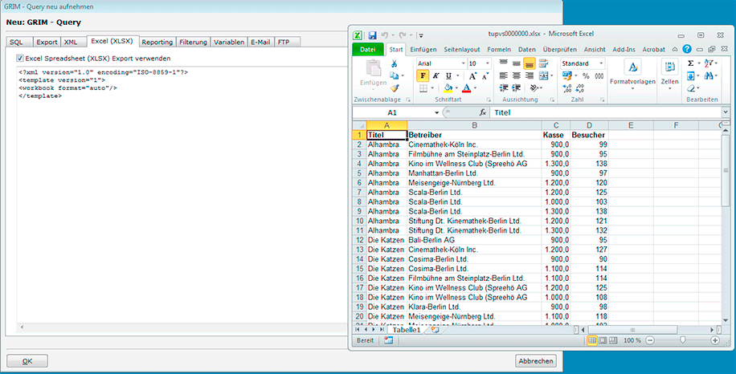Click the zoom slider handle
Screen dimensions: 736x374
coord(682,340)
